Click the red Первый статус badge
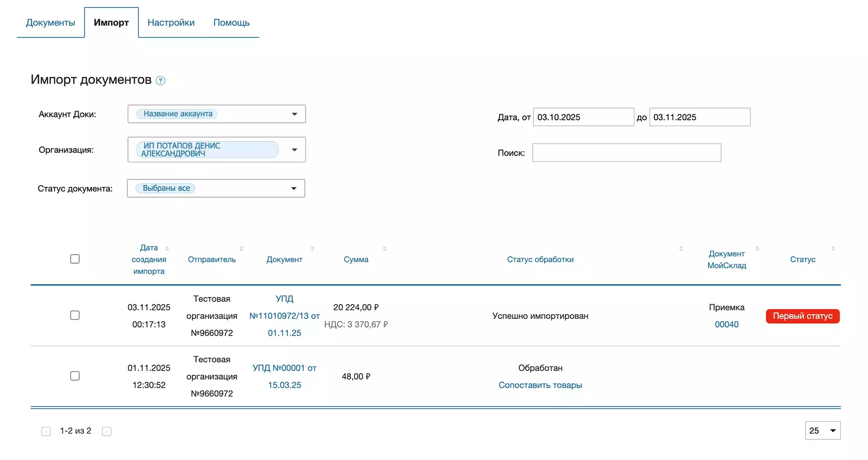Image resolution: width=868 pixels, height=460 pixels. tap(802, 316)
